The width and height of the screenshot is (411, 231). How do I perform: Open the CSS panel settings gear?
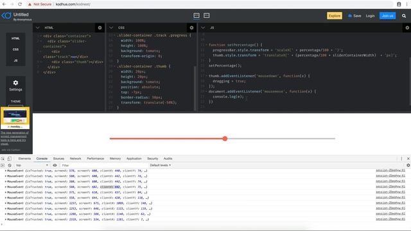pos(191,28)
